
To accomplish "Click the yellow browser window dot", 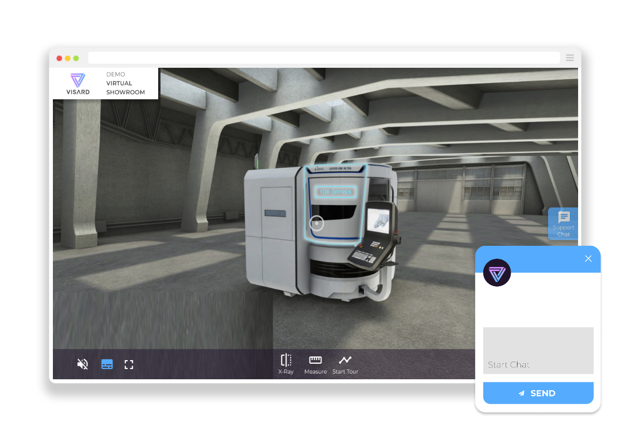I will pos(68,58).
